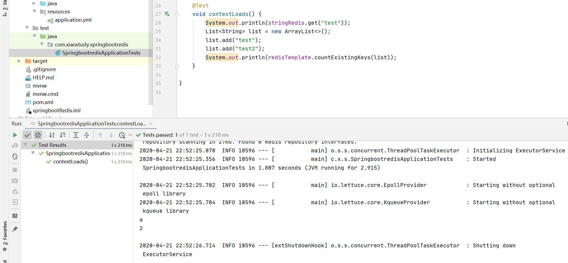This screenshot has width=568, height=263.
Task: Expand all test result nodes
Action: [76, 135]
